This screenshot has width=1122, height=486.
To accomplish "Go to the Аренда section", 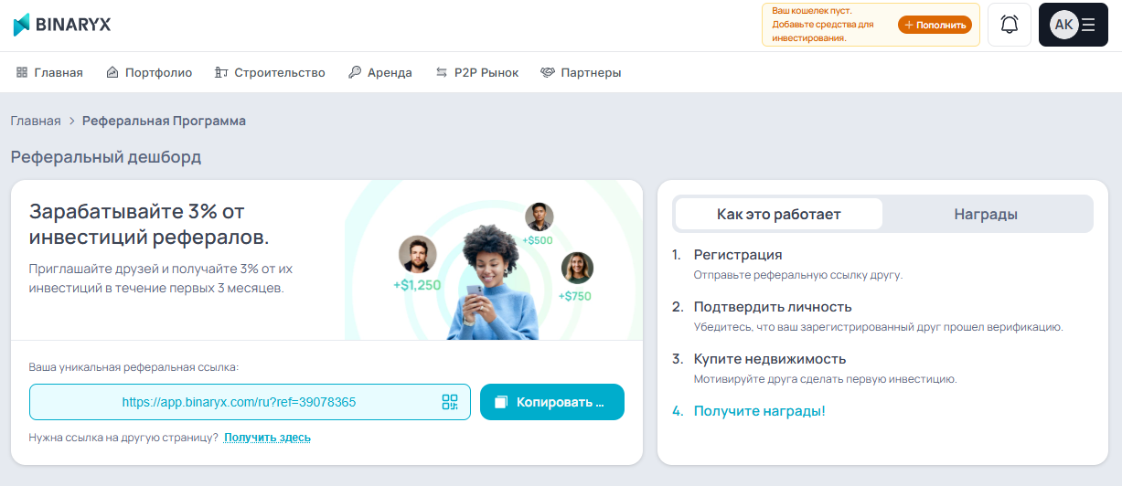I will coord(380,72).
